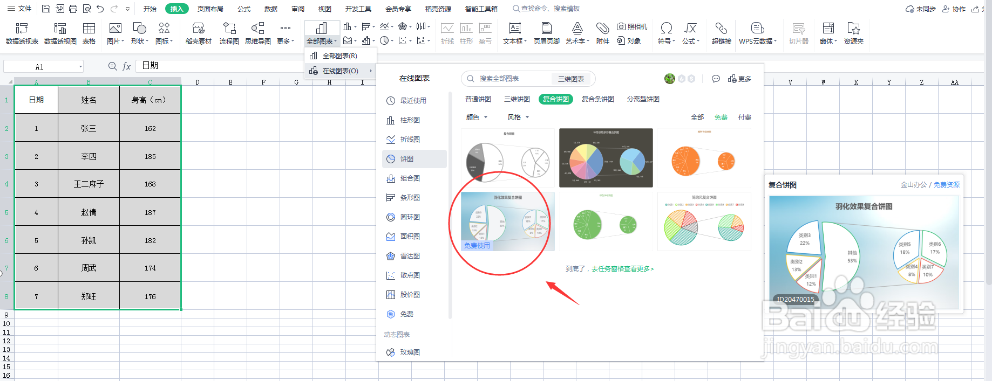Viewport: 992px width, 381px height.
Task: Click 未同步 cloud sync status
Action: click(921, 9)
